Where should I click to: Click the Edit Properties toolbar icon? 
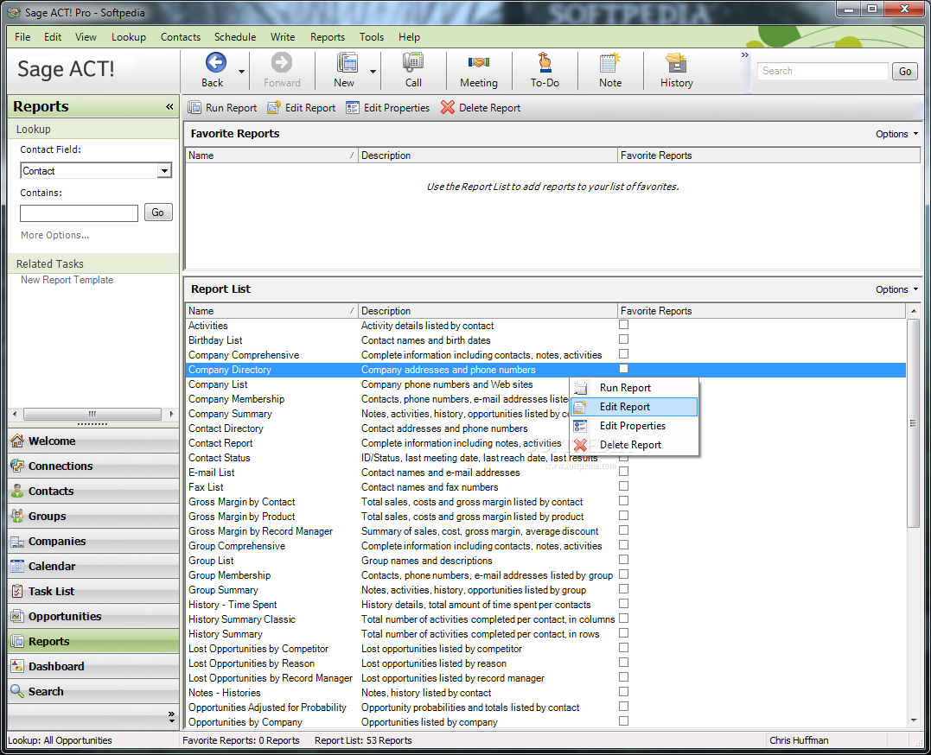click(x=353, y=107)
